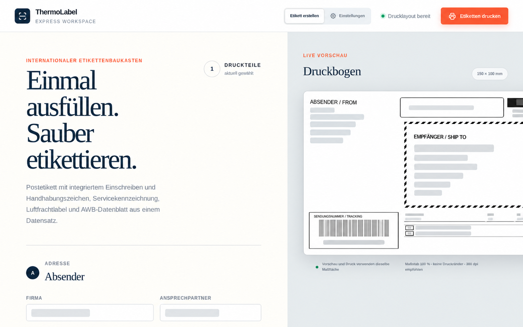Image resolution: width=523 pixels, height=327 pixels.
Task: Click the DRUCKTEILE label
Action: pos(243,65)
